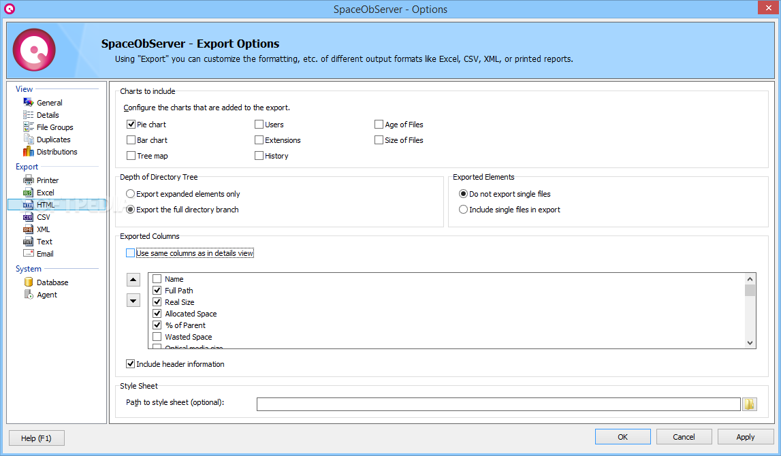Image resolution: width=781 pixels, height=456 pixels.
Task: Move selected column down arrow
Action: click(x=133, y=301)
